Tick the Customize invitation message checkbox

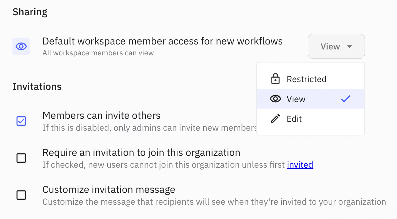point(21,195)
